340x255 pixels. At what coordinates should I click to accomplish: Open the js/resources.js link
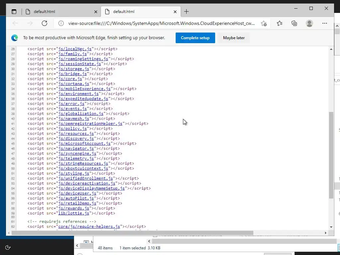pos(76,133)
